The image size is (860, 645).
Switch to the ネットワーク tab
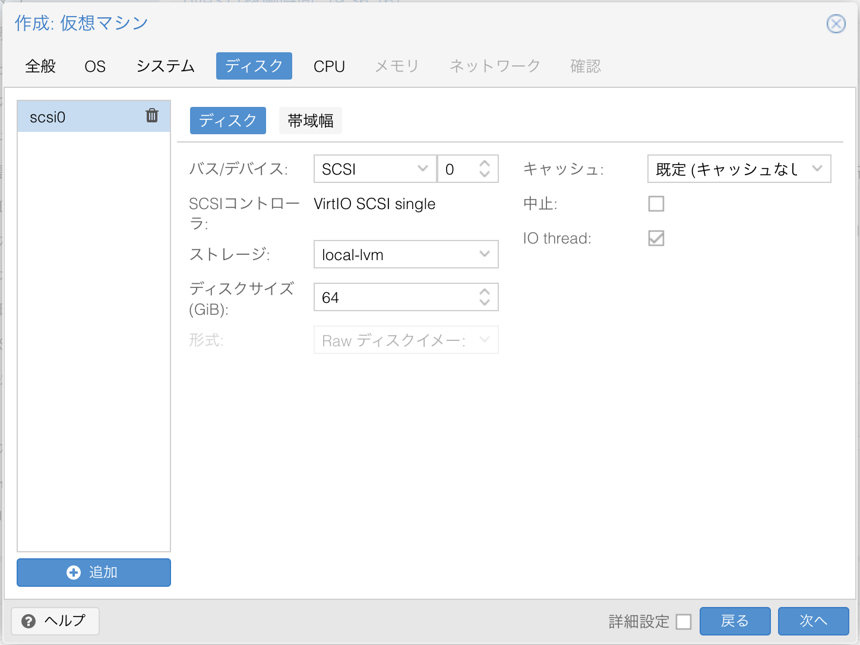tap(495, 66)
